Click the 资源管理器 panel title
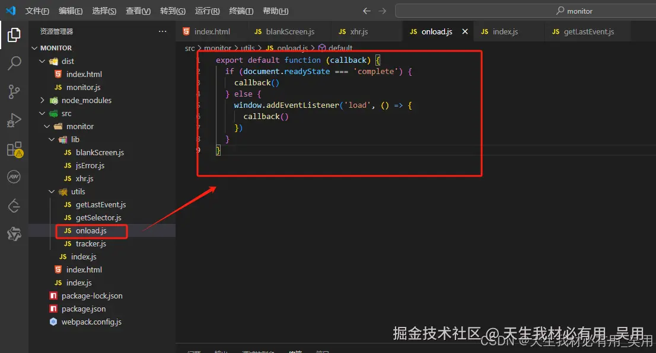 pos(56,31)
